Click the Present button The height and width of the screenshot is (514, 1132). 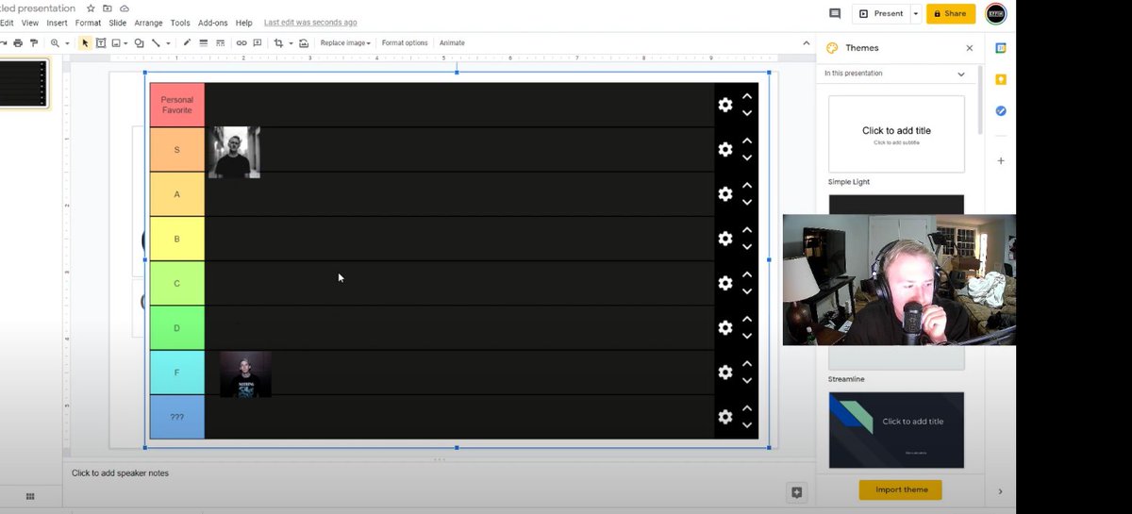click(x=881, y=14)
